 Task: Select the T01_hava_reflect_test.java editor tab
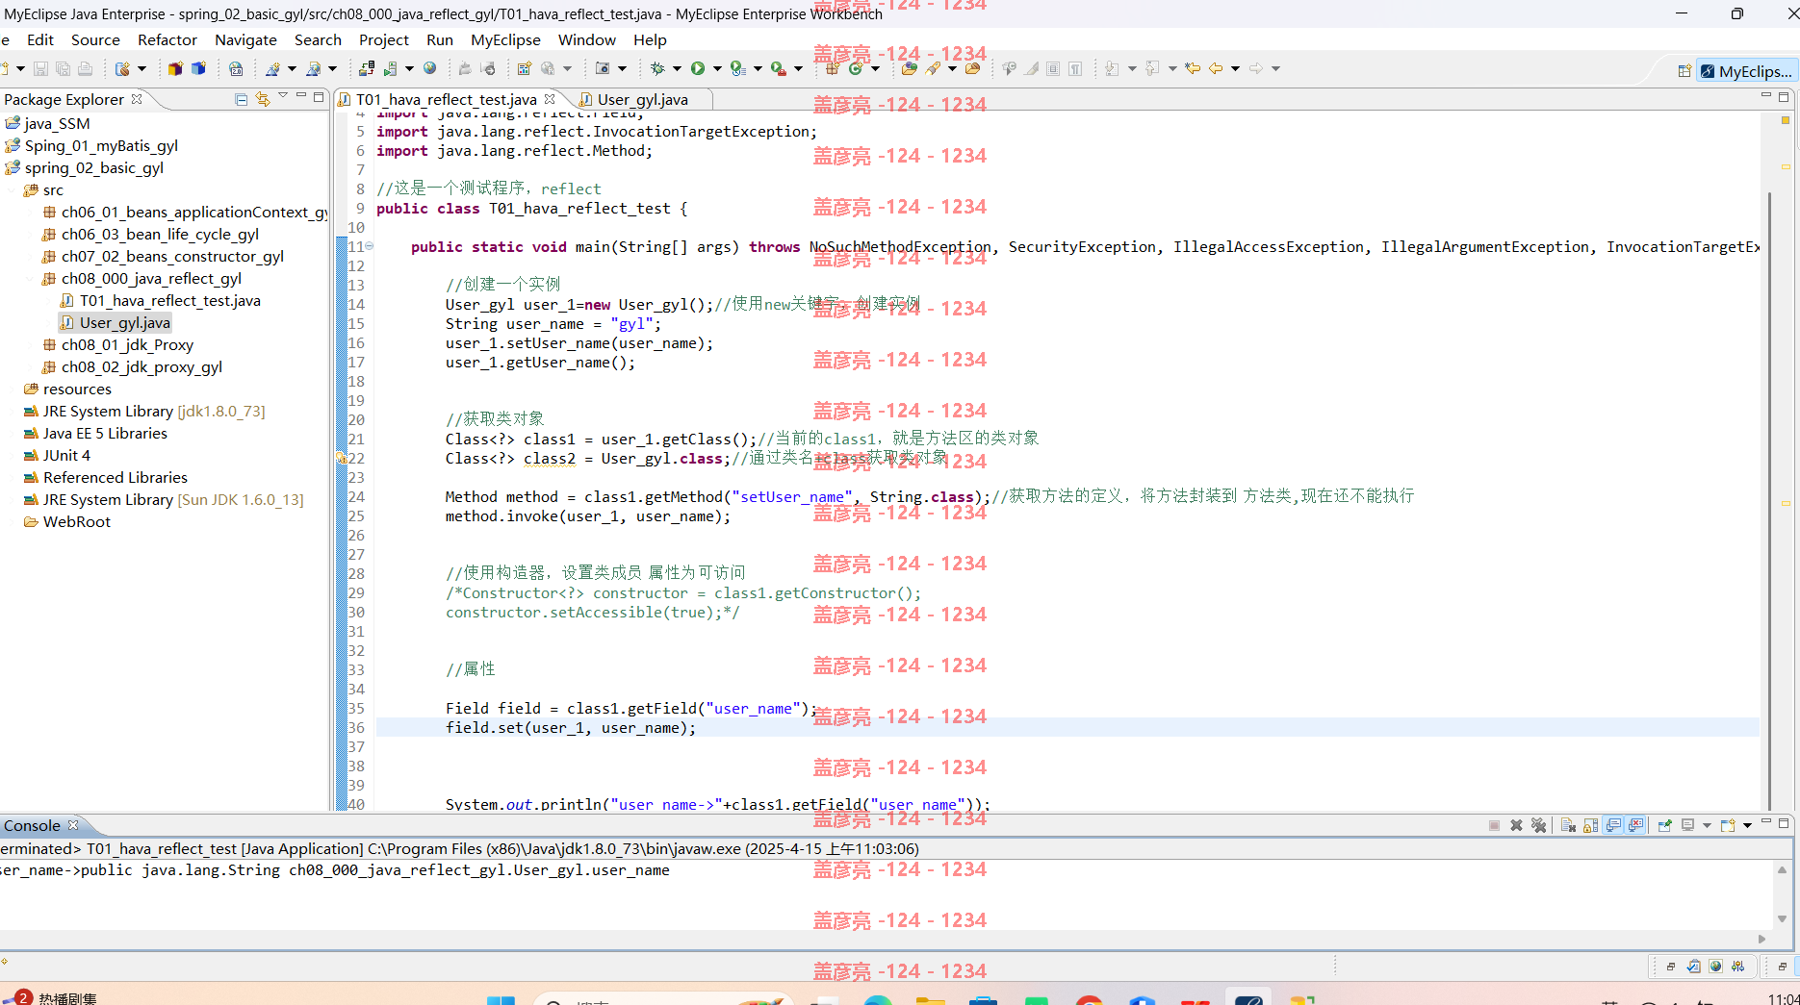pyautogui.click(x=446, y=99)
